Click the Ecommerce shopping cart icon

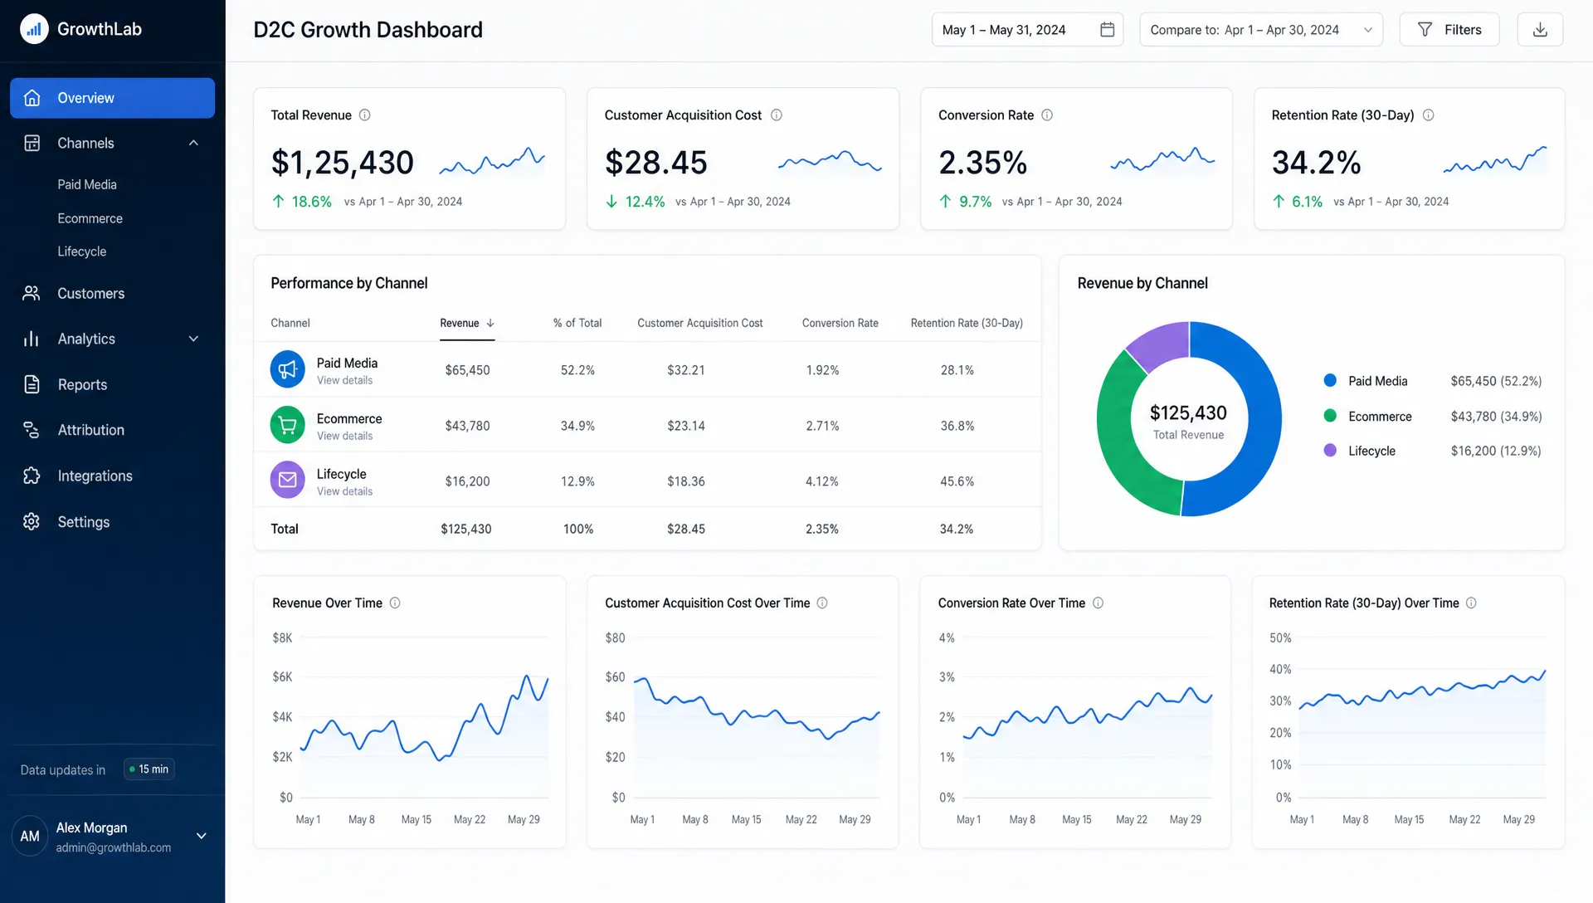click(x=287, y=425)
